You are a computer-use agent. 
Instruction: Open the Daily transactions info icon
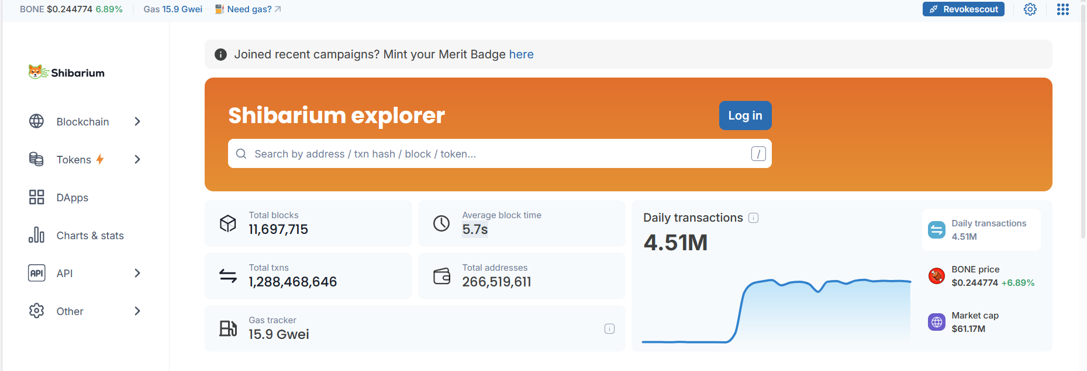pos(754,218)
